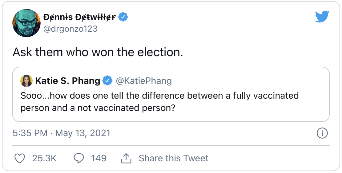342x173 pixels.
Task: Click the Twitter bird logo
Action: point(322,17)
